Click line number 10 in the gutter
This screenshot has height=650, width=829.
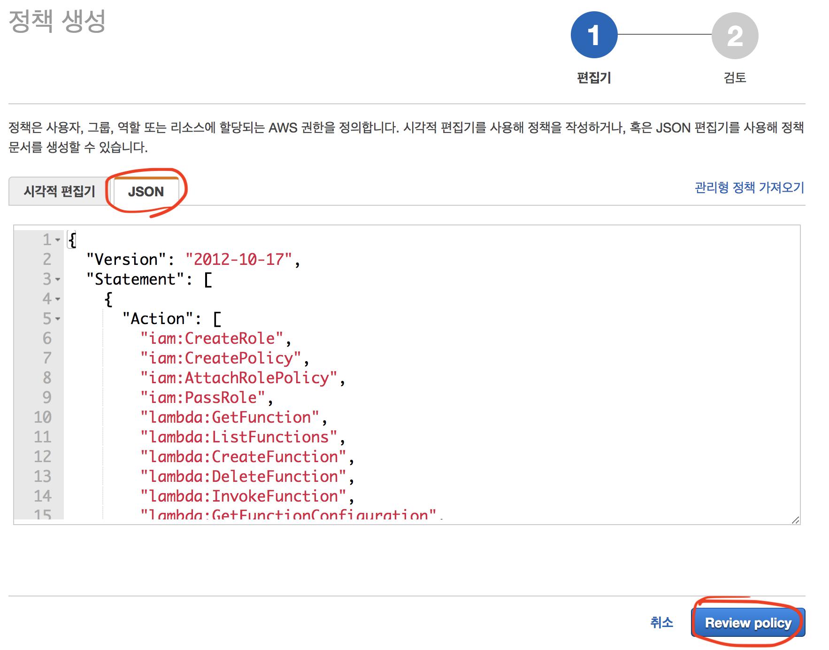43,418
